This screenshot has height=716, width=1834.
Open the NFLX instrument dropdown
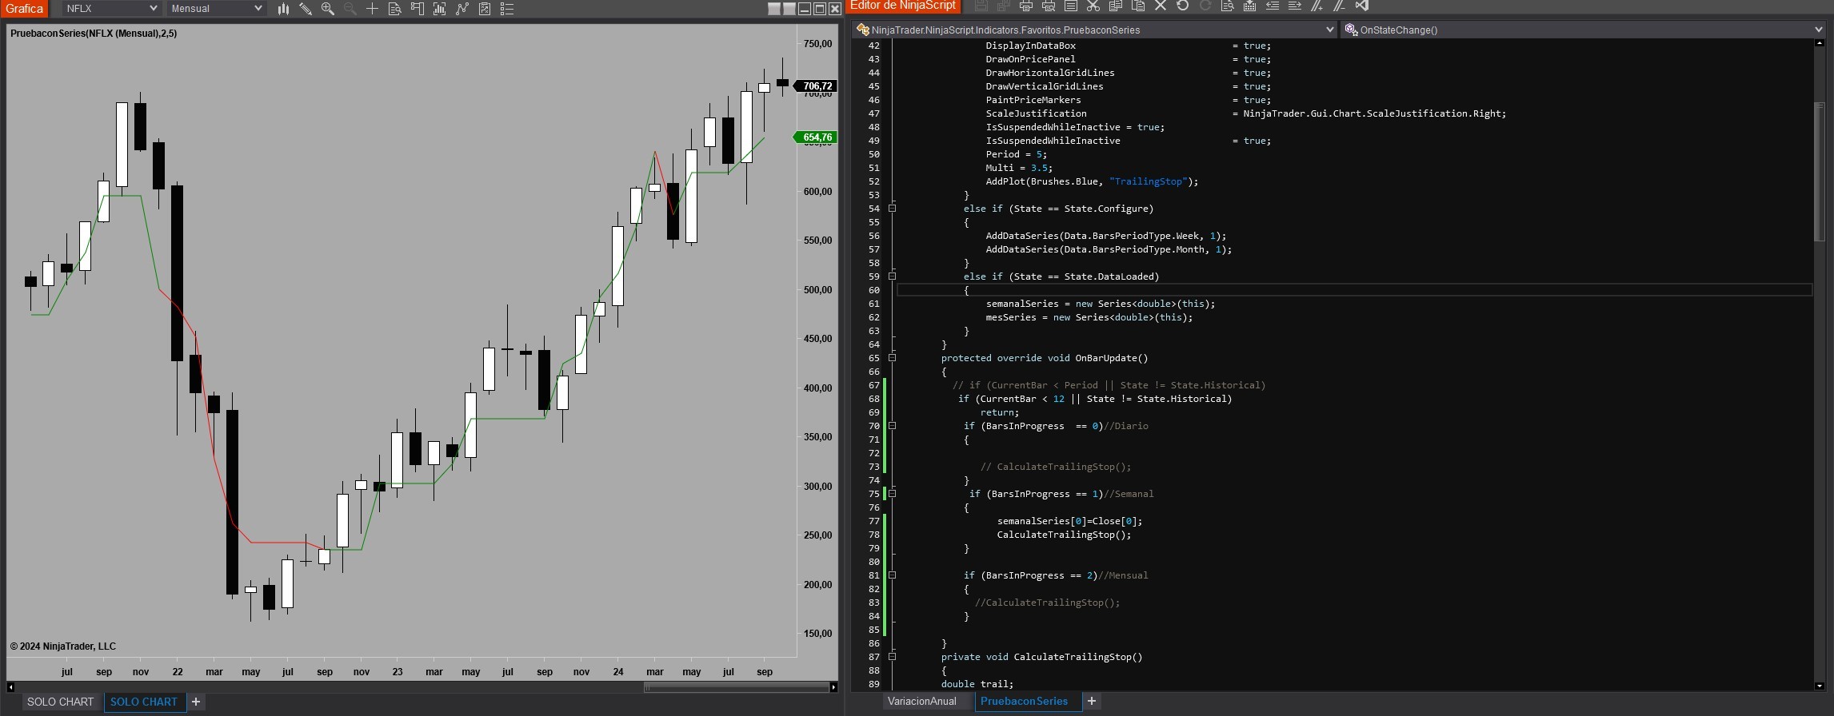[x=111, y=9]
